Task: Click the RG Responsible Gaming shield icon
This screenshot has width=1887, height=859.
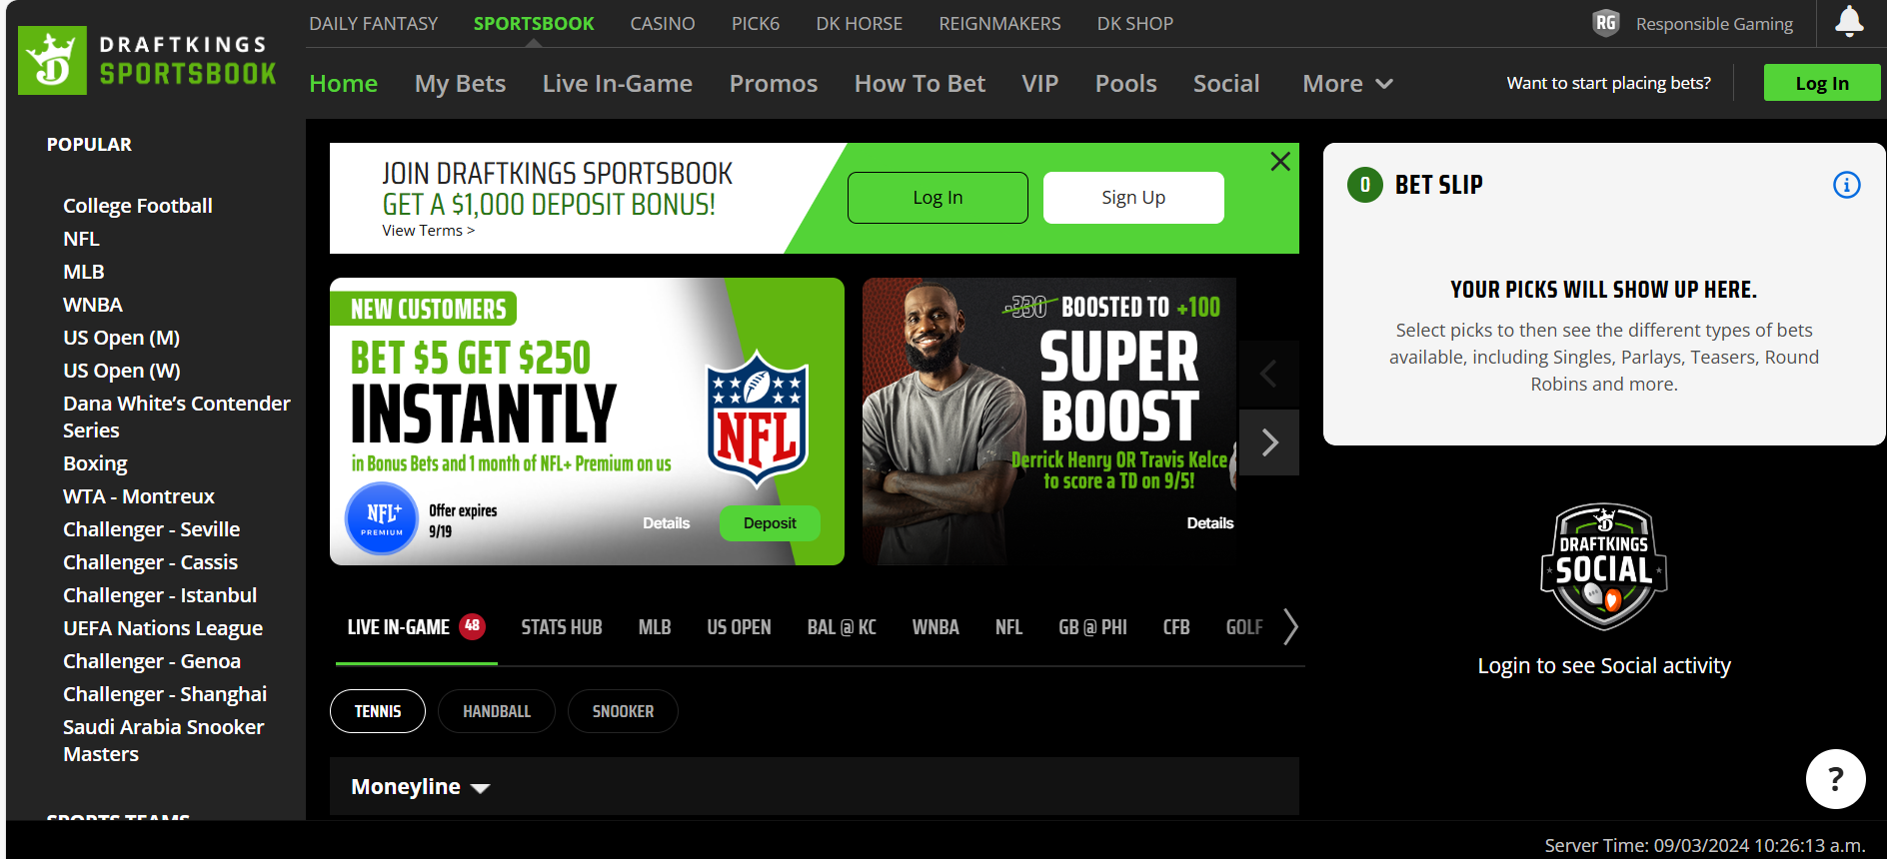Action: (1605, 23)
